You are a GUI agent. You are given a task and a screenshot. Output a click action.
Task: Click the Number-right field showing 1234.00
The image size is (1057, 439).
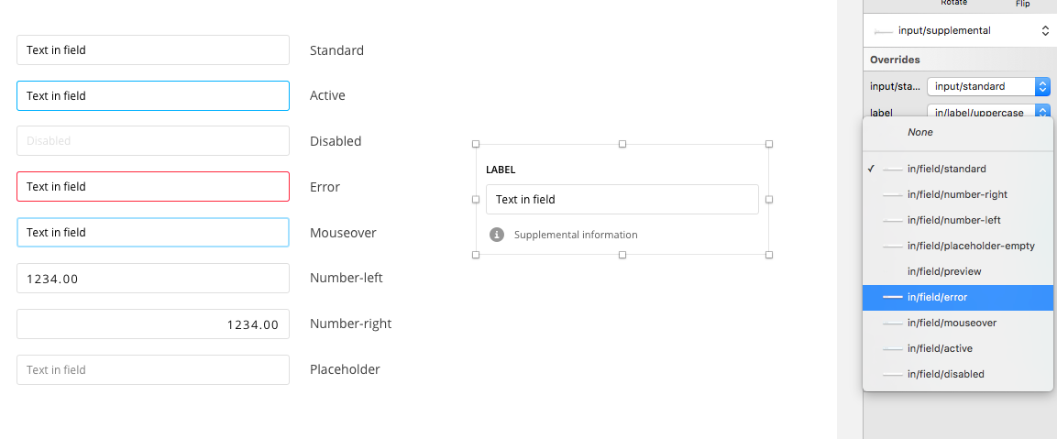pos(153,324)
